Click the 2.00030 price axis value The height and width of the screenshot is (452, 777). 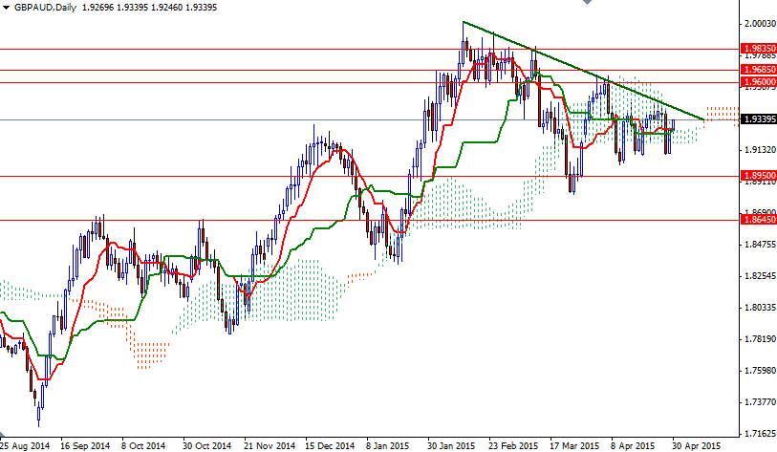coord(760,23)
